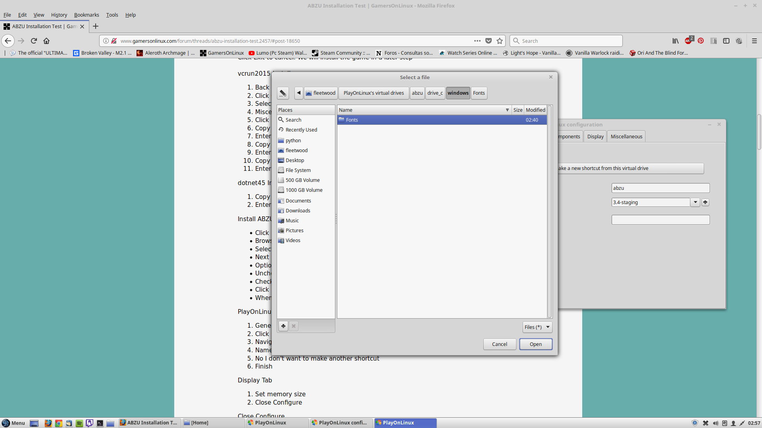
Task: Toggle type-a-filename pencil icon in file dialog
Action: coord(283,93)
